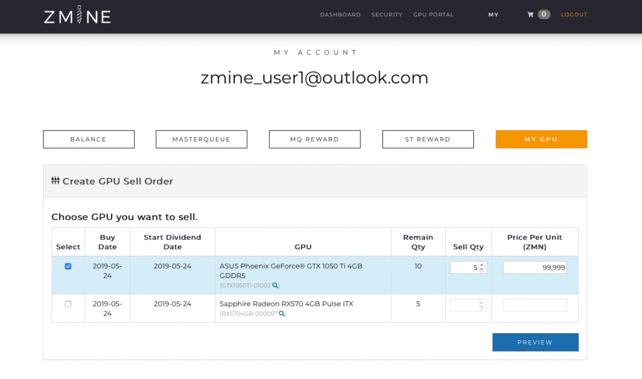Switch to the BALANCE tab
Image resolution: width=642 pixels, height=379 pixels.
(88, 139)
